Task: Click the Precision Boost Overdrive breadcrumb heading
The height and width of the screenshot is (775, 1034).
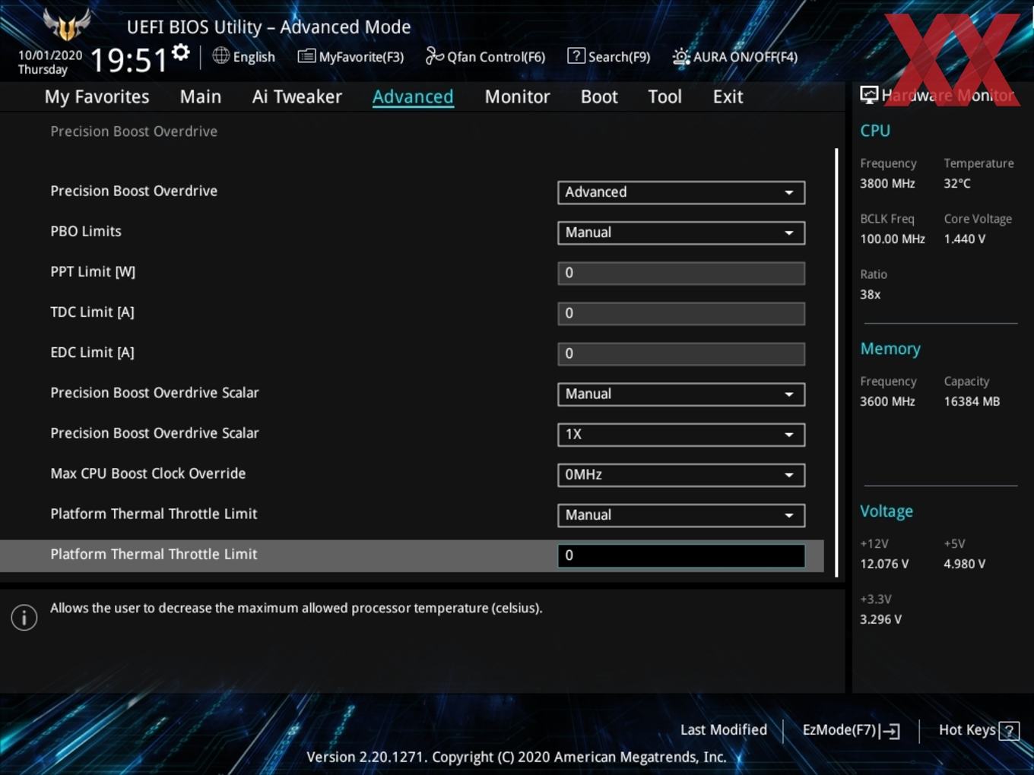Action: pyautogui.click(x=134, y=131)
